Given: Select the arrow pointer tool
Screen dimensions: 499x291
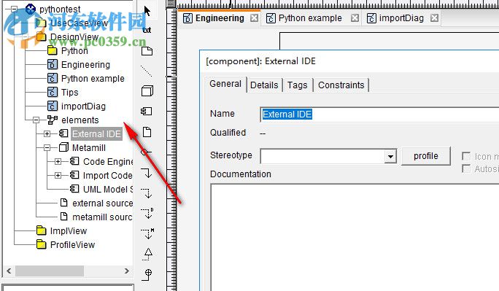Looking at the screenshot, I should click(147, 11).
